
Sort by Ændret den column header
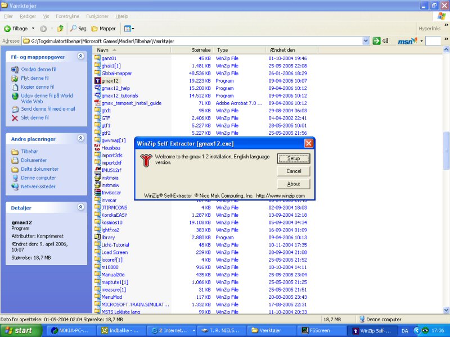tap(292, 50)
